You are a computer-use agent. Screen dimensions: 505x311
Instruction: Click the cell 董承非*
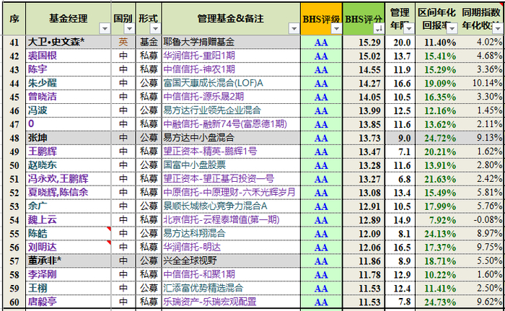click(69, 260)
